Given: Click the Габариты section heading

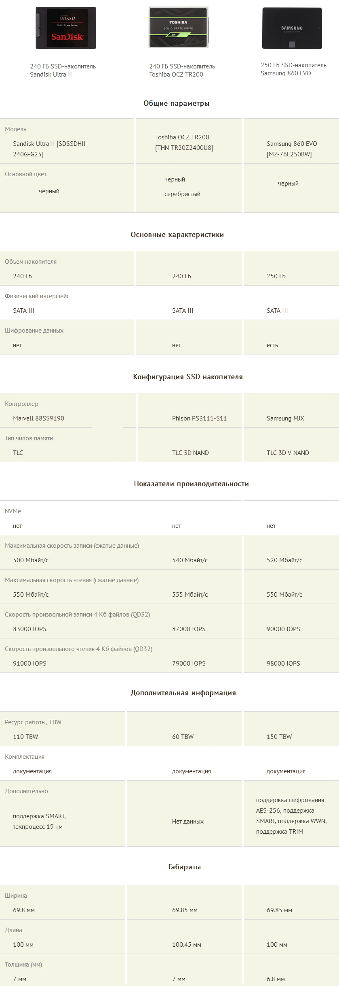Looking at the screenshot, I should pos(184,867).
